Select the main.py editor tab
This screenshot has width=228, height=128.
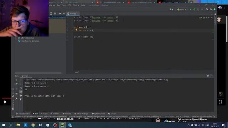pos(73,14)
